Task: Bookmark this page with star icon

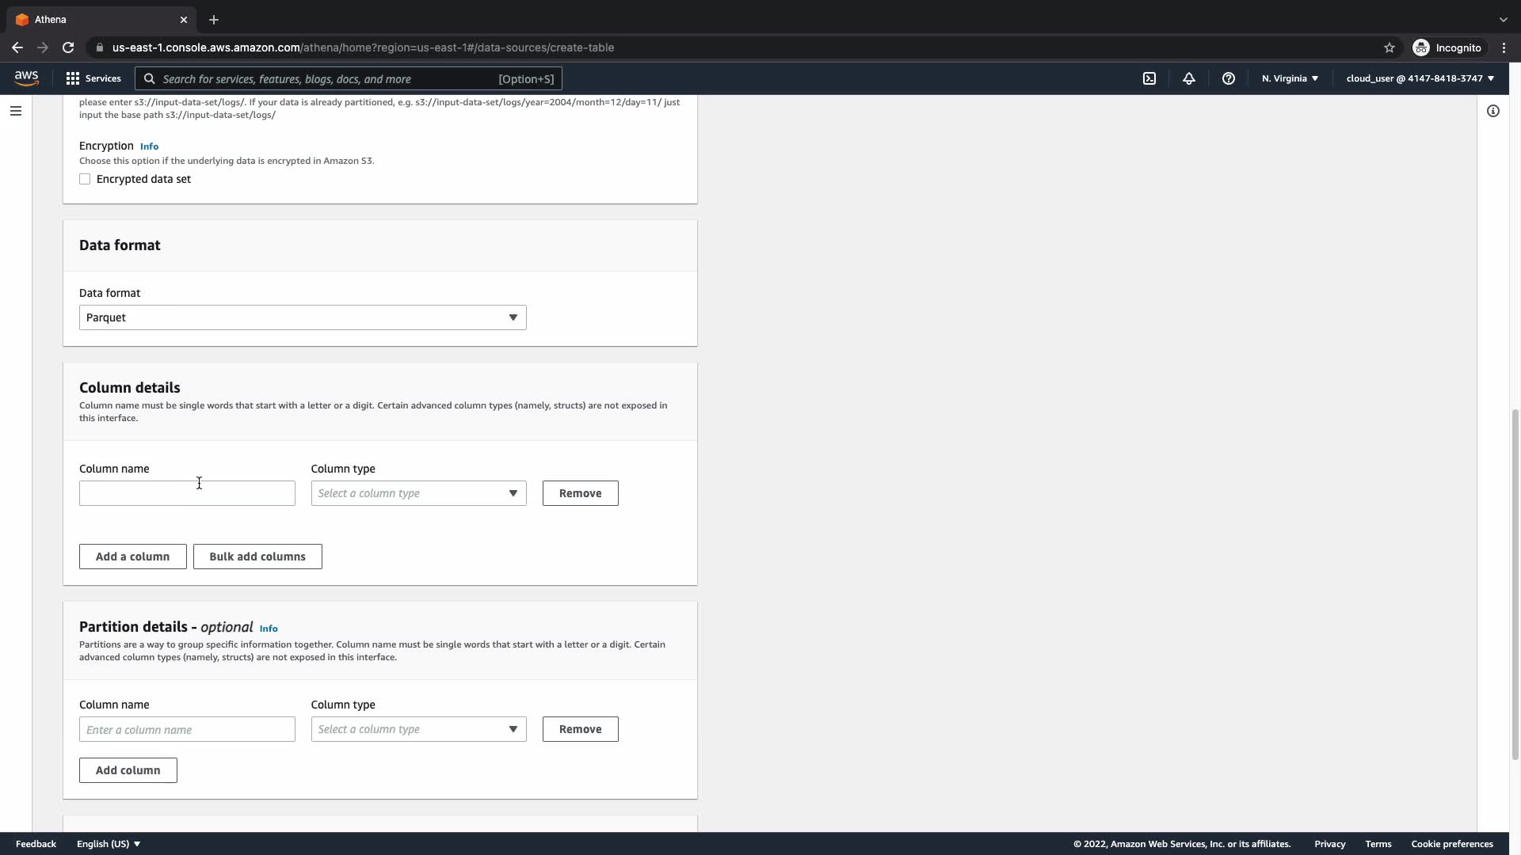Action: (x=1389, y=47)
